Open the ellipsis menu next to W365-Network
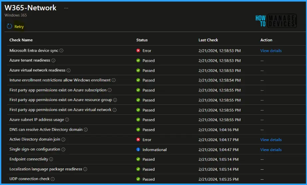 pyautogui.click(x=66, y=8)
